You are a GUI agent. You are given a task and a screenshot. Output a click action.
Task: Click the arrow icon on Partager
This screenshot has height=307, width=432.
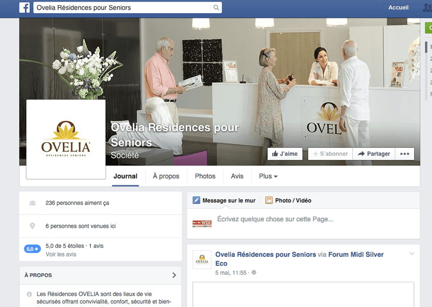click(361, 154)
